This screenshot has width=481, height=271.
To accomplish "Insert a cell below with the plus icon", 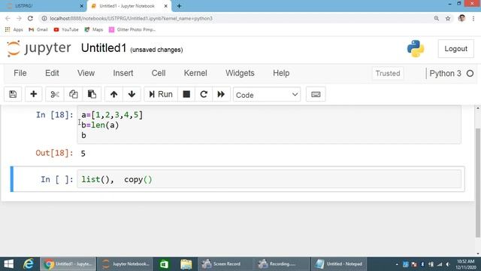I will pos(33,94).
